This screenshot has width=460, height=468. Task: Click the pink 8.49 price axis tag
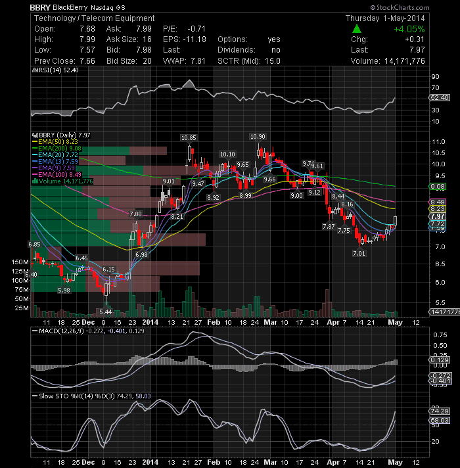click(x=437, y=202)
